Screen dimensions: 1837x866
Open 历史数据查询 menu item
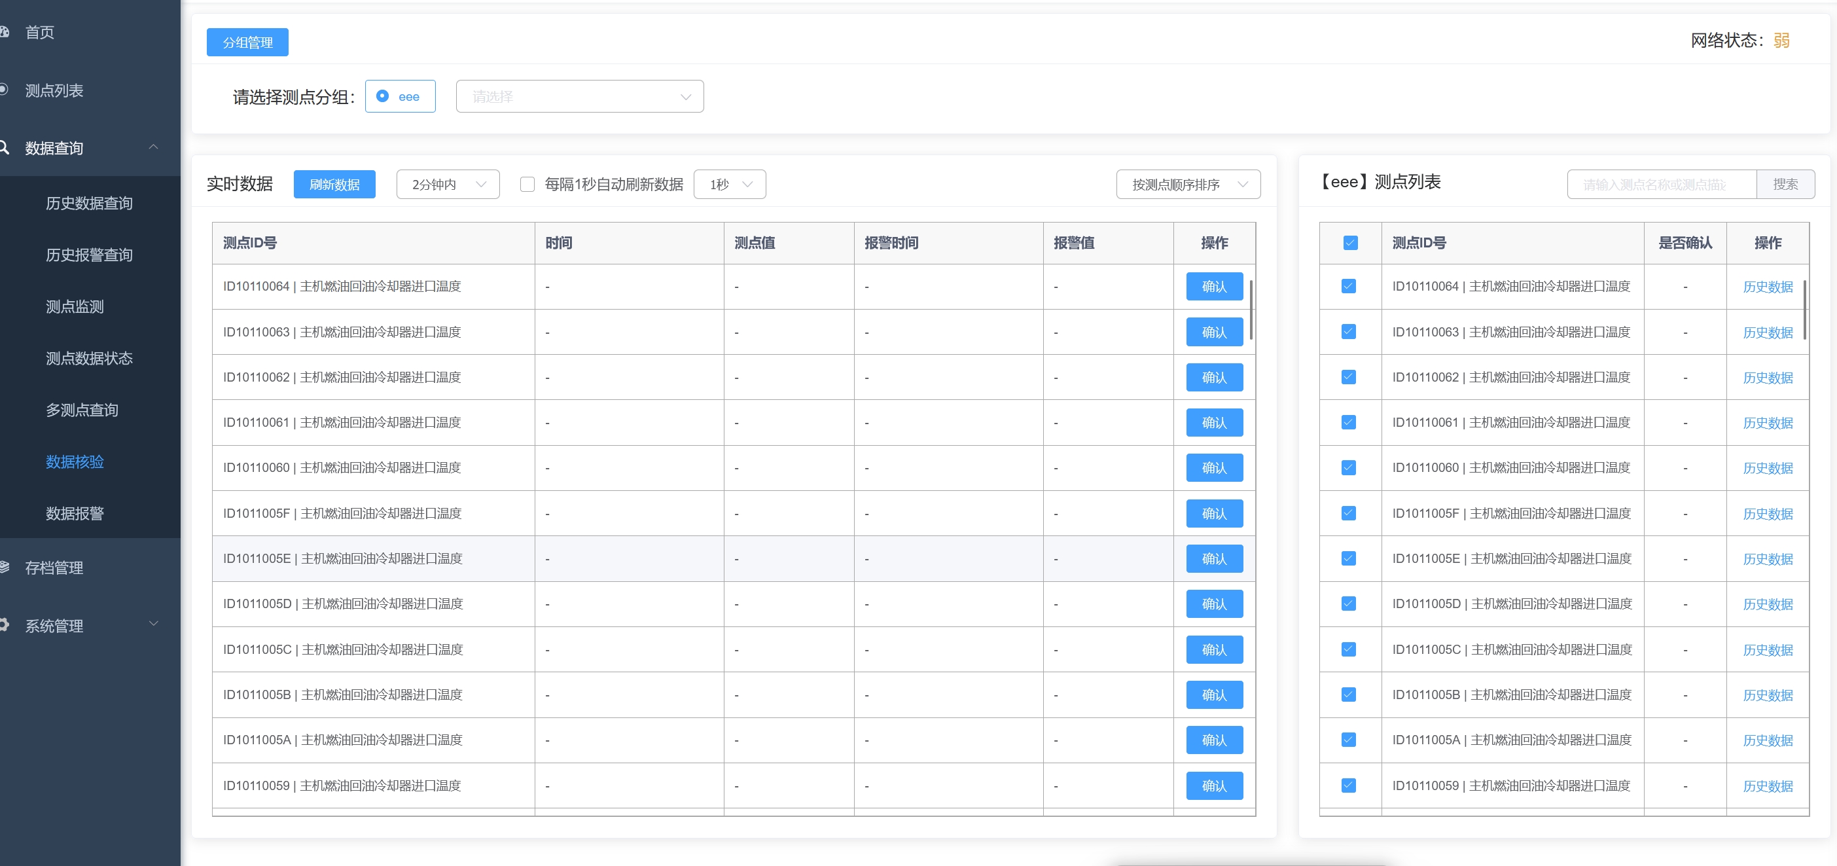click(89, 204)
